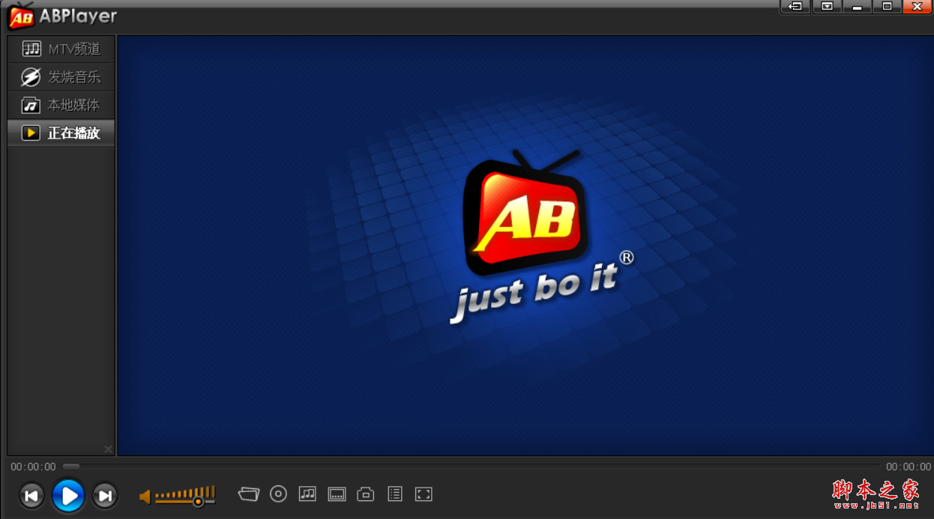Open the title bar dropdown arrow menu

[826, 7]
